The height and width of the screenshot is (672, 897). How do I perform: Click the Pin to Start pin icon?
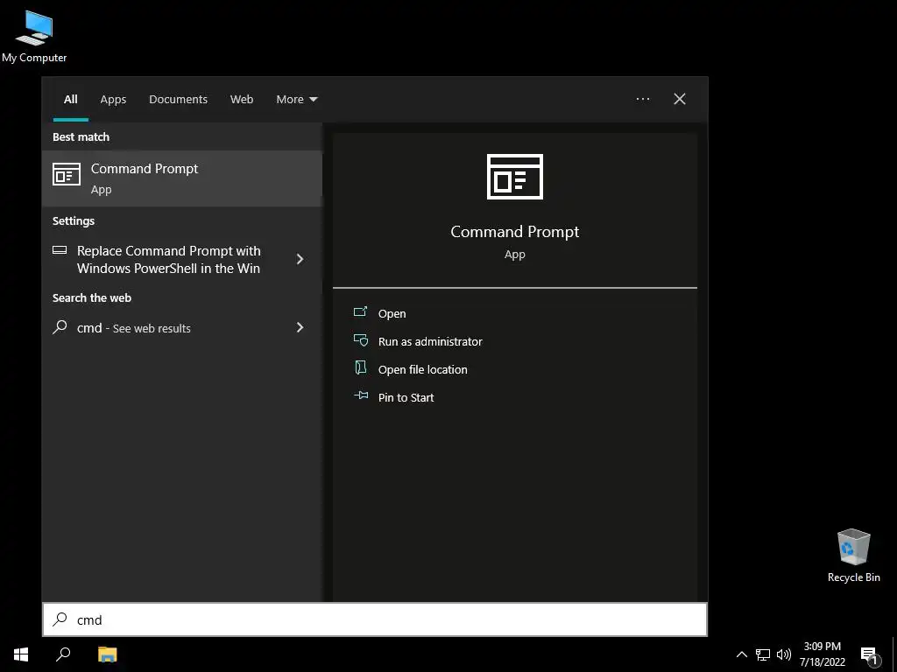(360, 395)
